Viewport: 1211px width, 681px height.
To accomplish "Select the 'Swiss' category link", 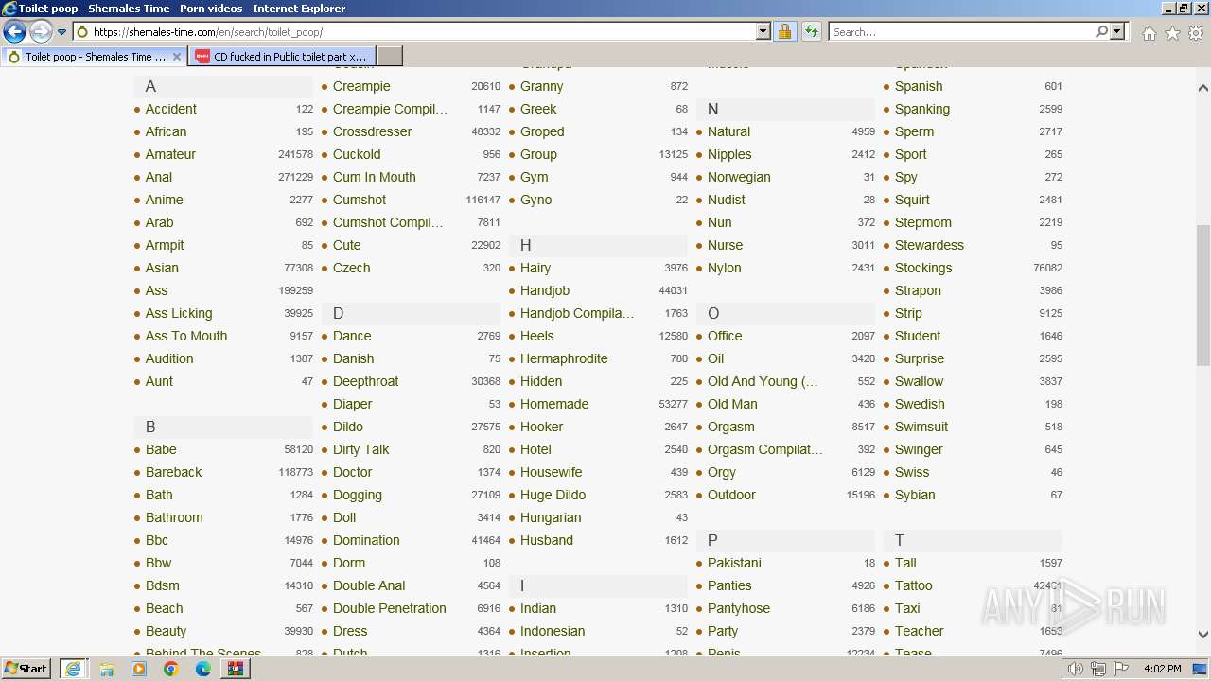I will (912, 472).
